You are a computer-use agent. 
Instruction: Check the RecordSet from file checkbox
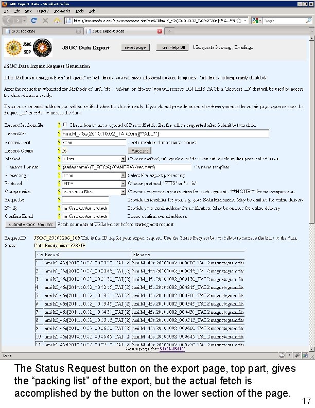[65, 125]
